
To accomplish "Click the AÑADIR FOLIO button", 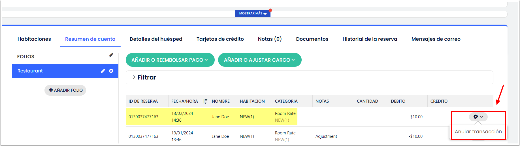I will pos(65,90).
